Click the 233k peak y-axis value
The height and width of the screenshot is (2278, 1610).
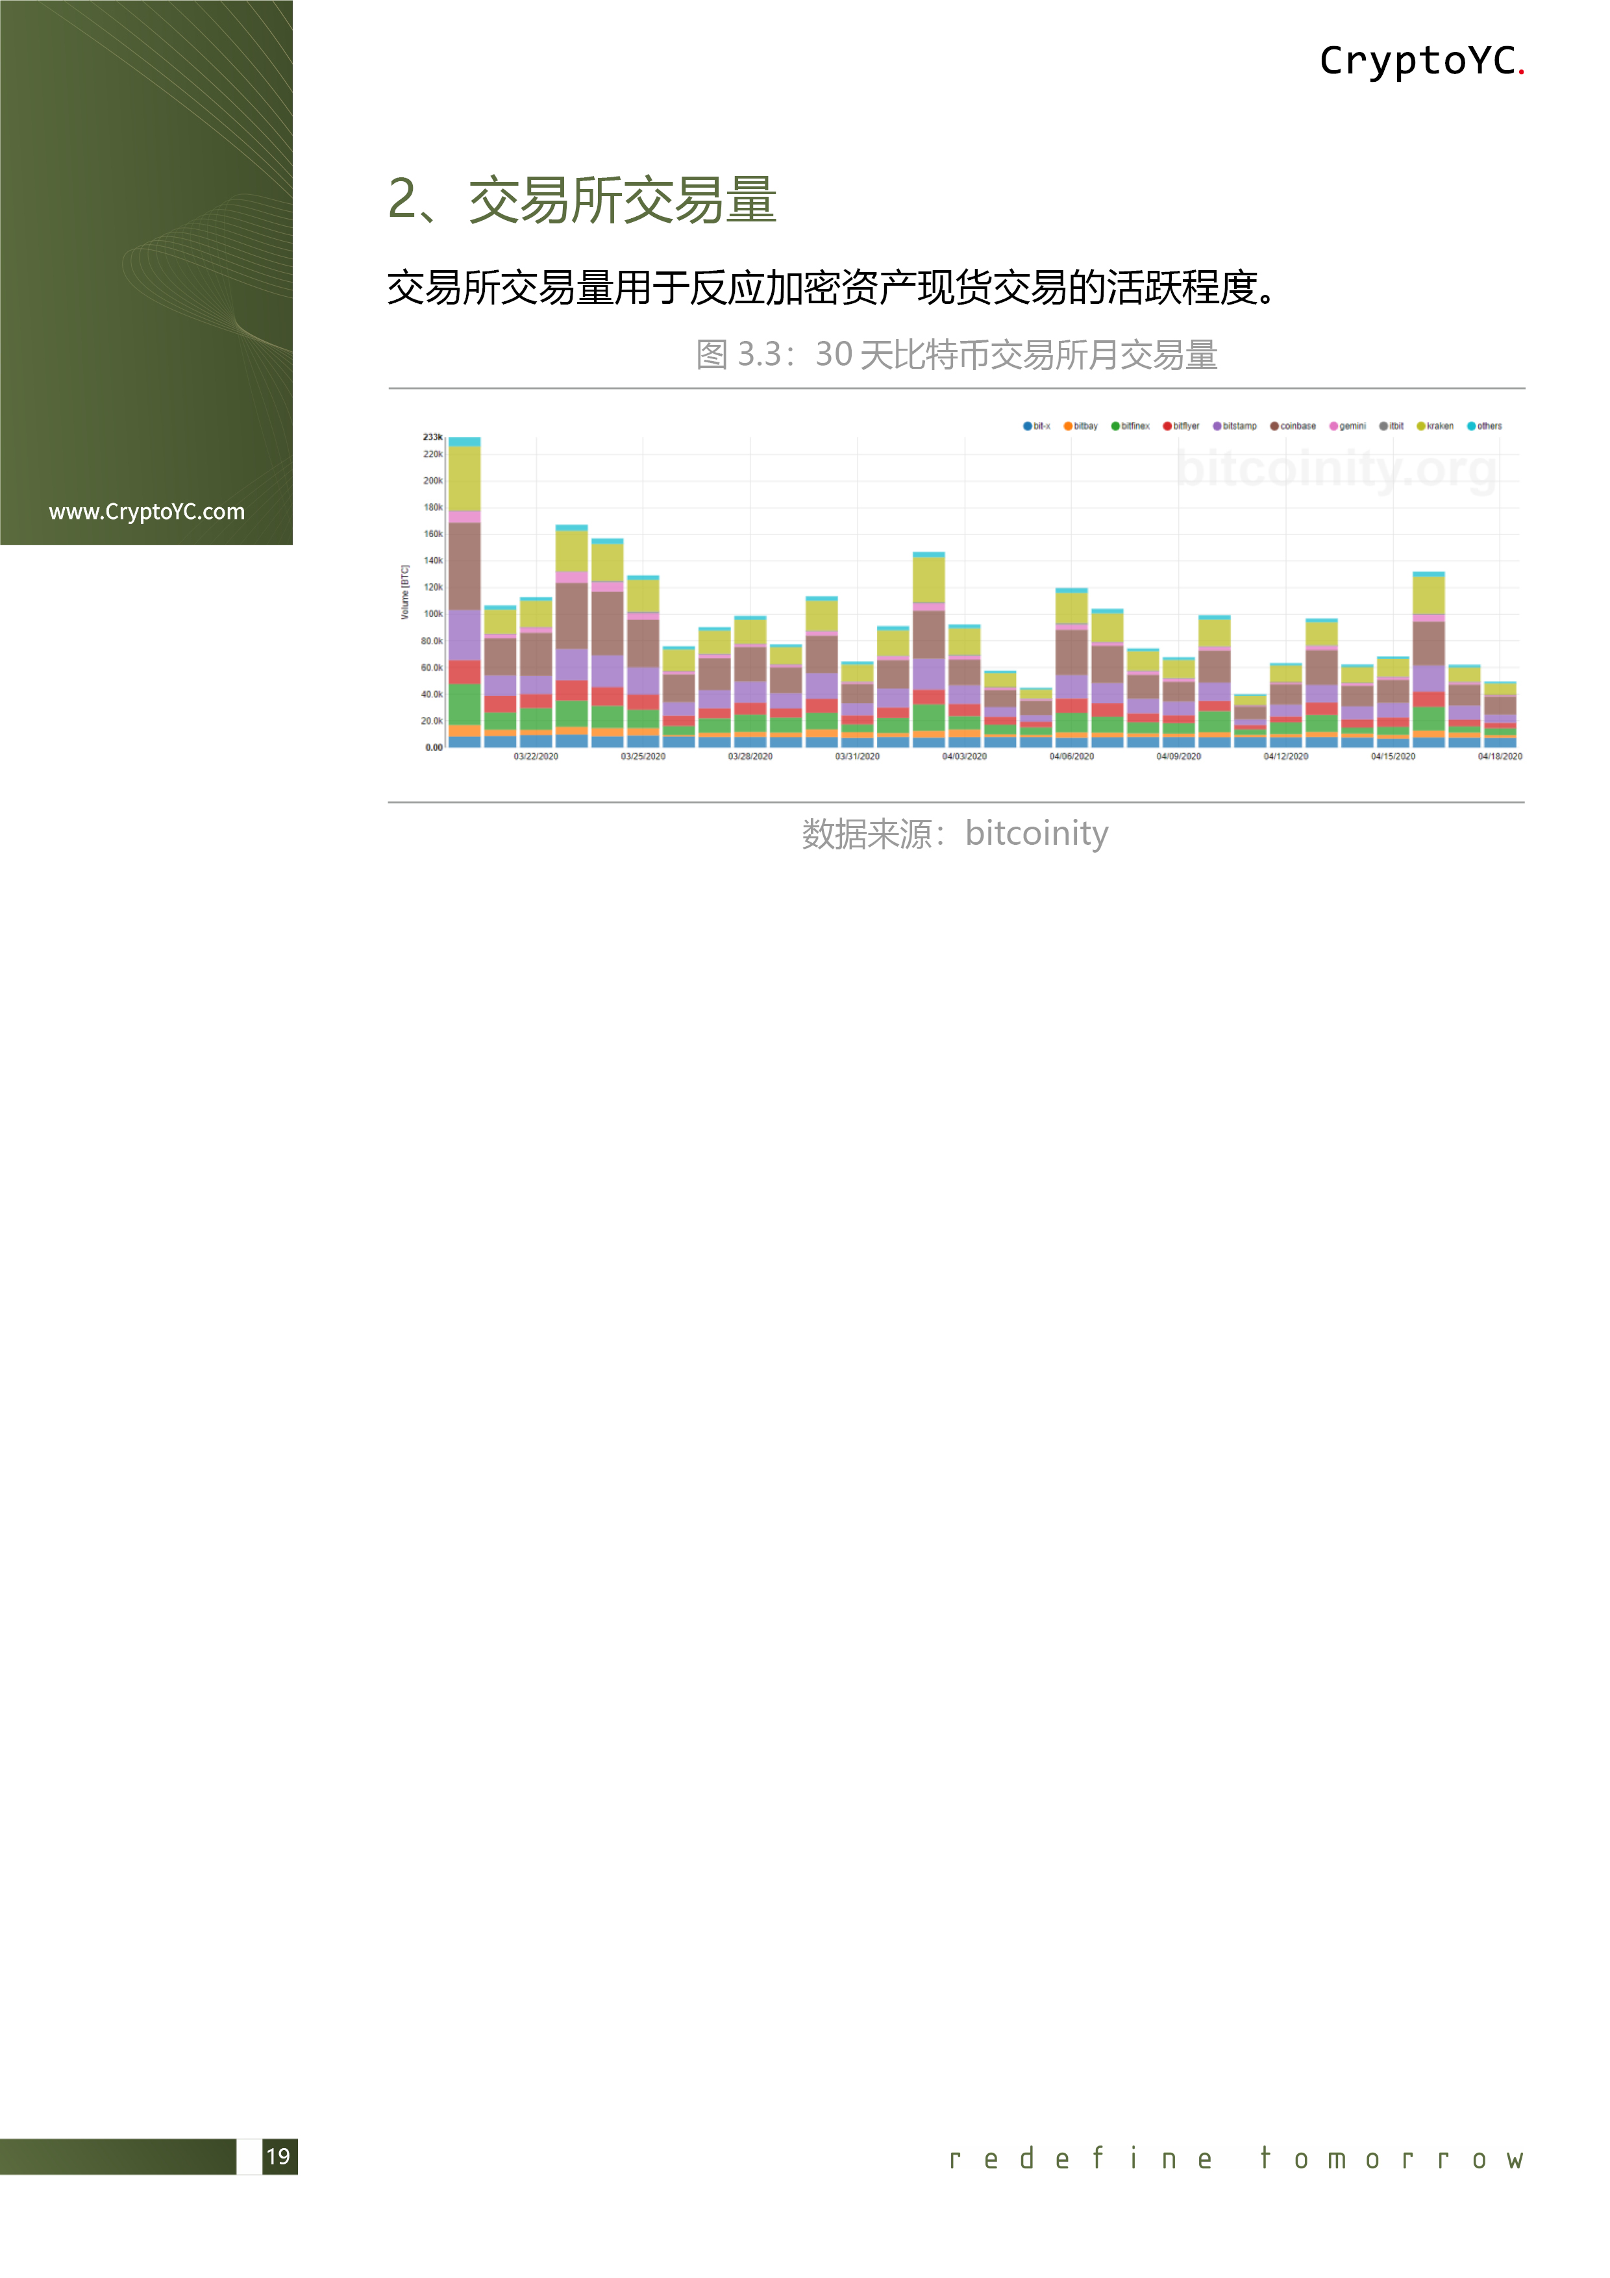[432, 436]
